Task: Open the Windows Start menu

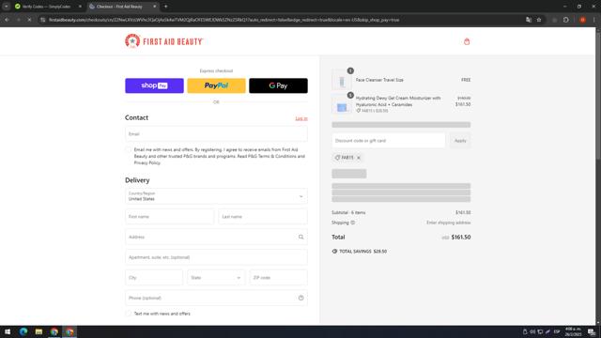Action: [x=8, y=331]
